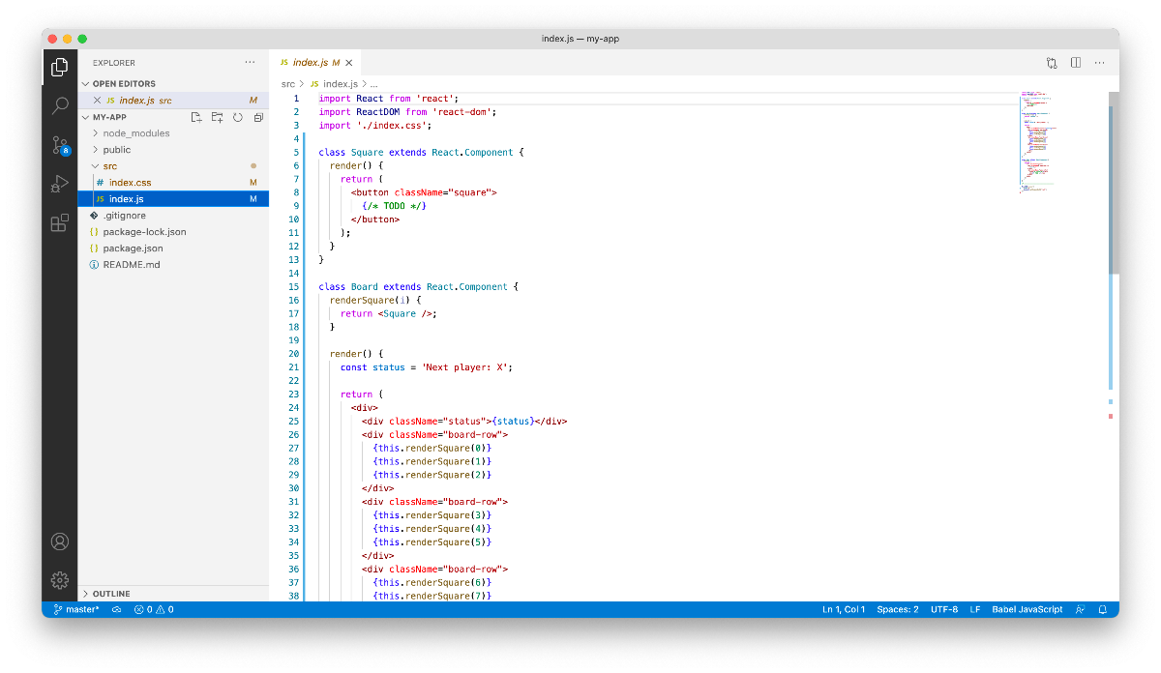Click import './index.css' on line 3
This screenshot has width=1161, height=673.
pos(375,125)
